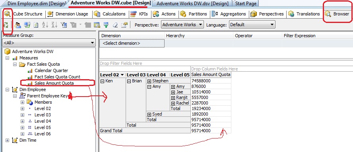The width and height of the screenshot is (353, 152).
Task: Open the Dimension Usage tab
Action: pyautogui.click(x=68, y=14)
